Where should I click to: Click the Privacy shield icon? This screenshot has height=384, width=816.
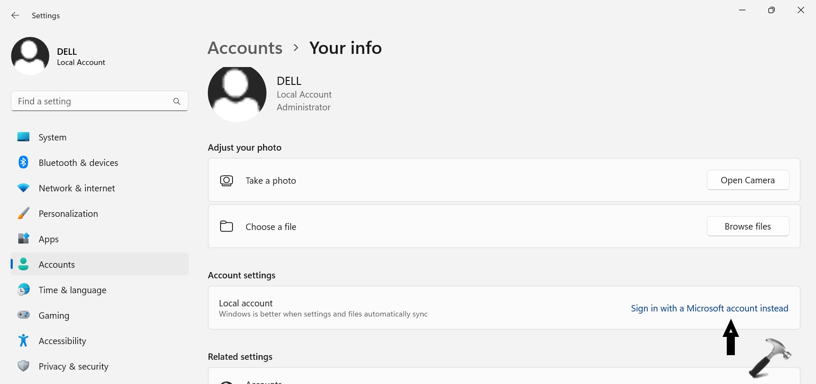pos(23,366)
